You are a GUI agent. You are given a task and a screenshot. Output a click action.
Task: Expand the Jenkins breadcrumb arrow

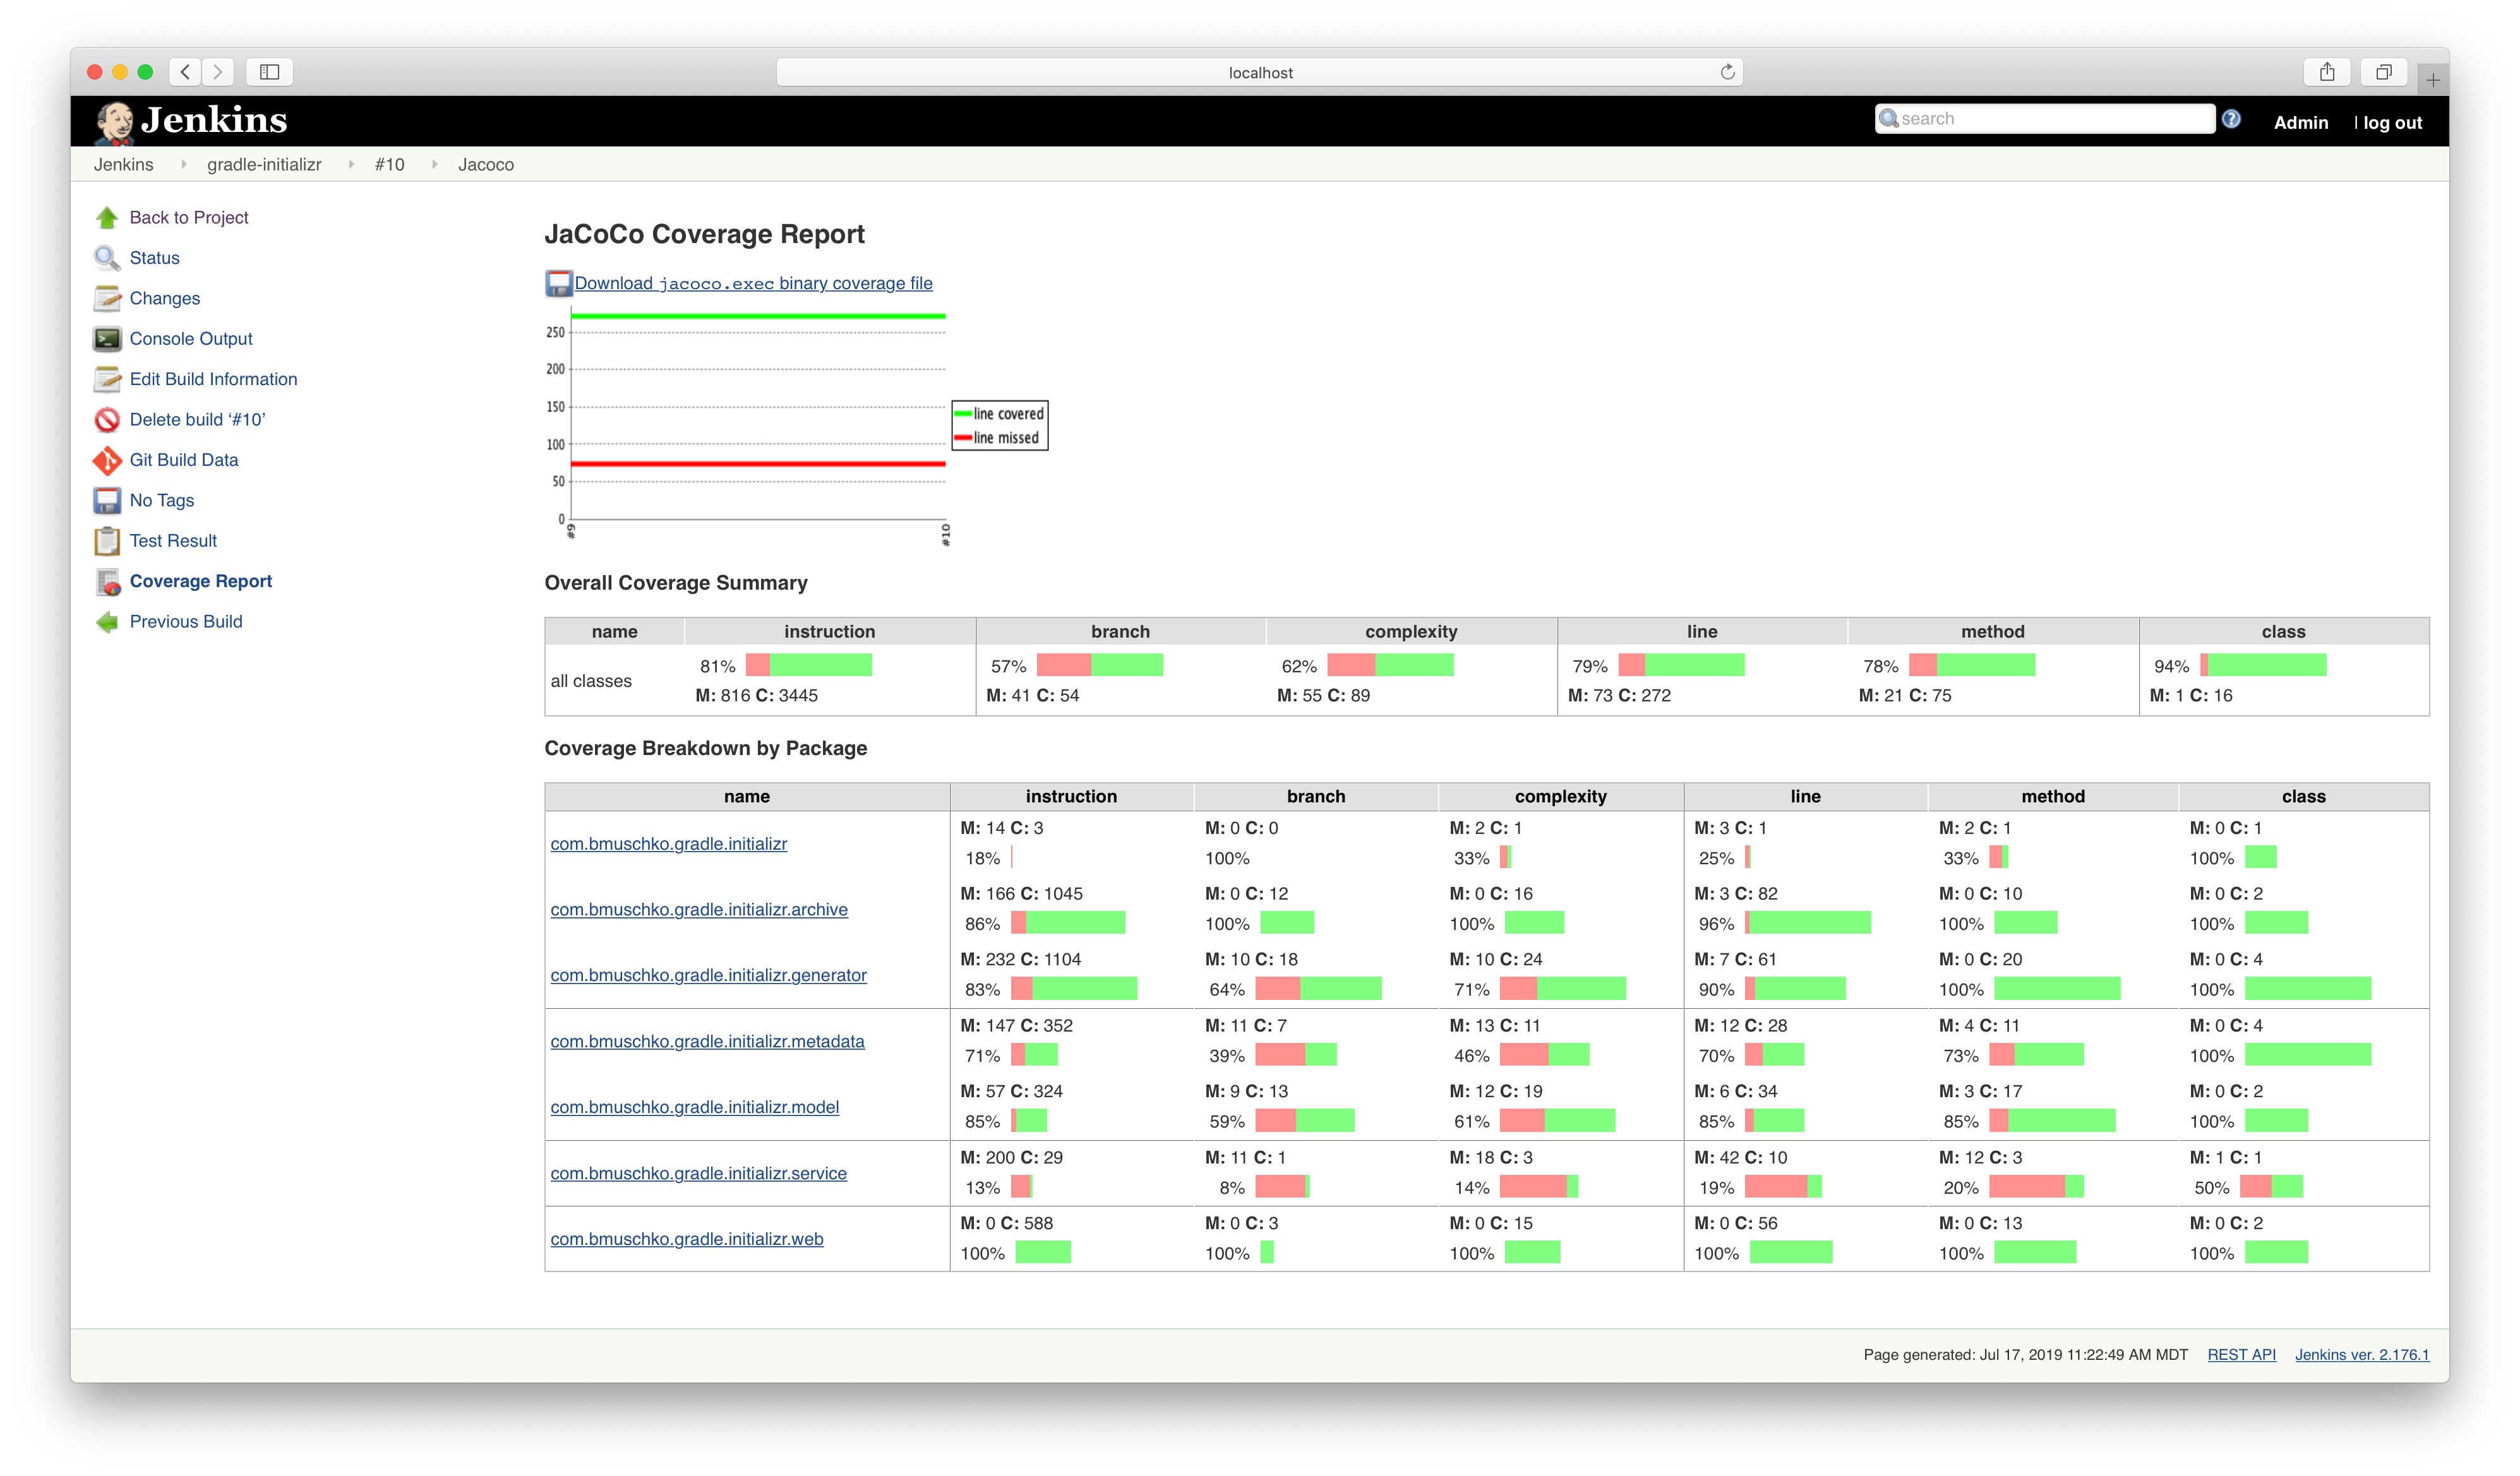[x=183, y=165]
